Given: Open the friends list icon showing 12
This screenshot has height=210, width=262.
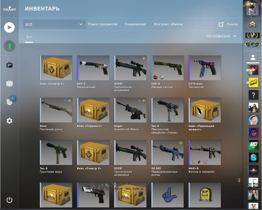Looking at the screenshot, I should [x=253, y=57].
